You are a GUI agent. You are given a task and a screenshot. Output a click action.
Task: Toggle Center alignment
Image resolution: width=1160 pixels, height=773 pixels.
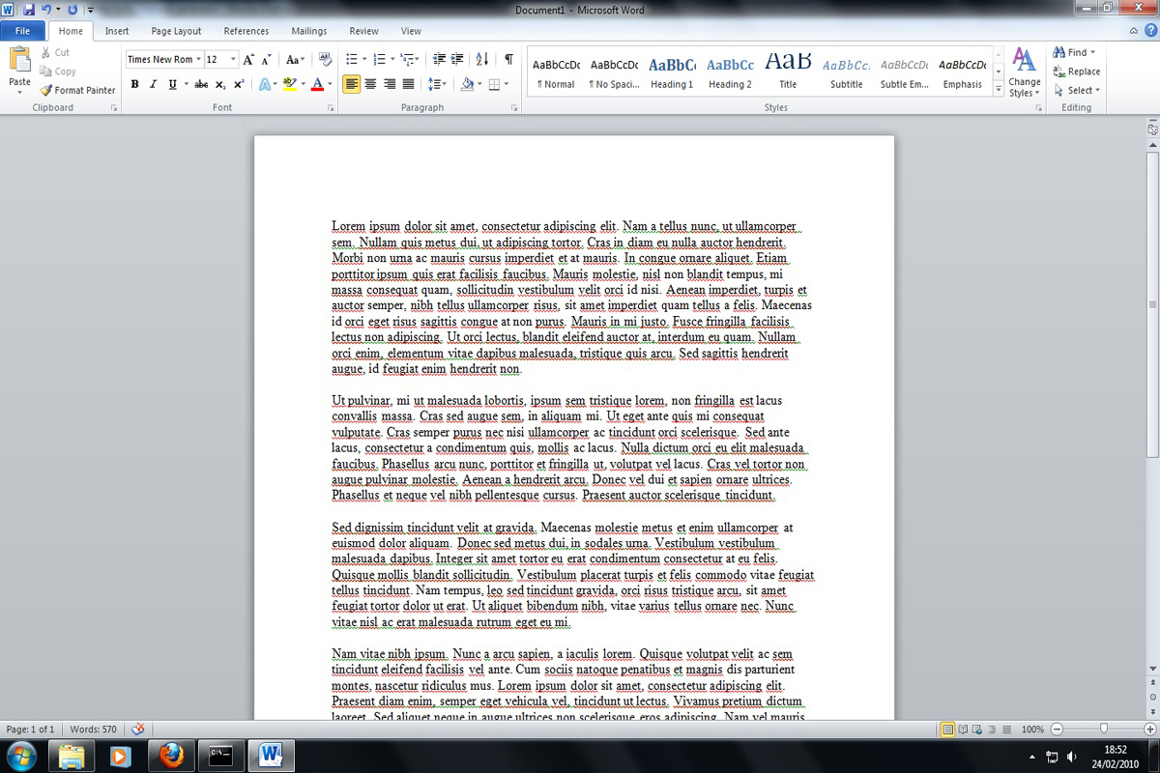click(x=371, y=84)
